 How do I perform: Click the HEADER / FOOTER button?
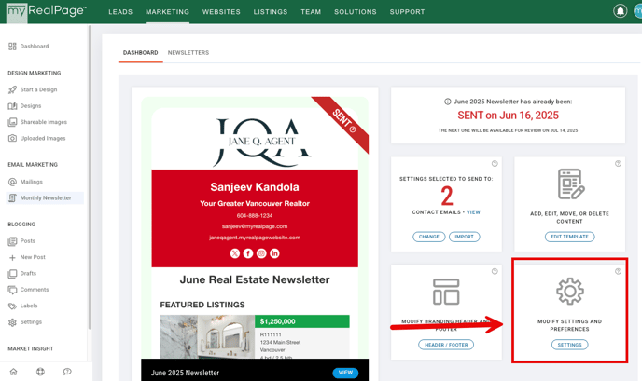(446, 345)
